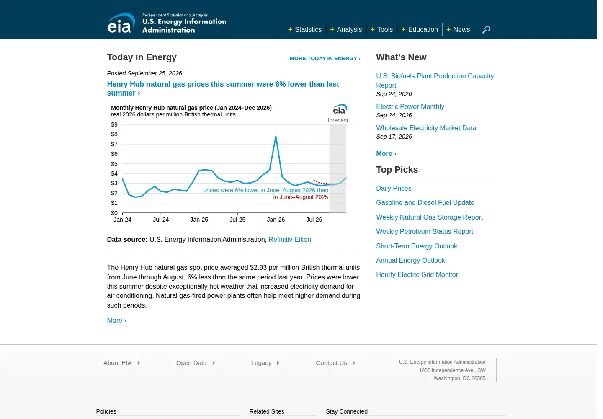Open the search magnifier icon
Image resolution: width=603 pixels, height=419 pixels.
(x=486, y=30)
